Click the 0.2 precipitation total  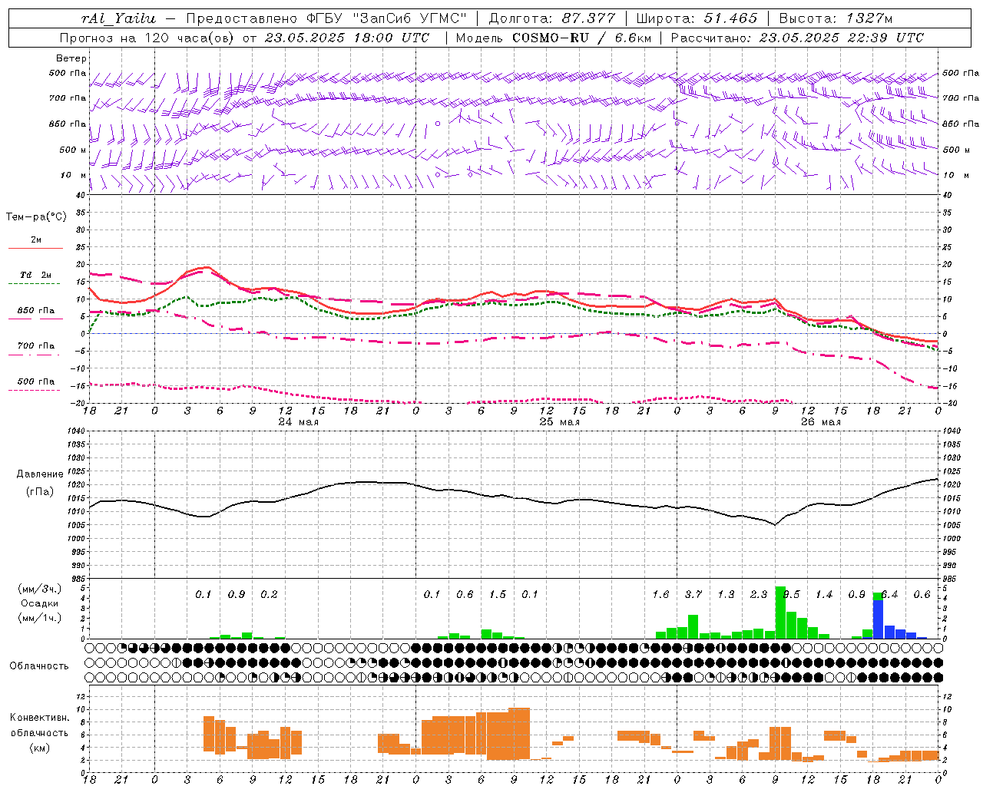pos(269,595)
